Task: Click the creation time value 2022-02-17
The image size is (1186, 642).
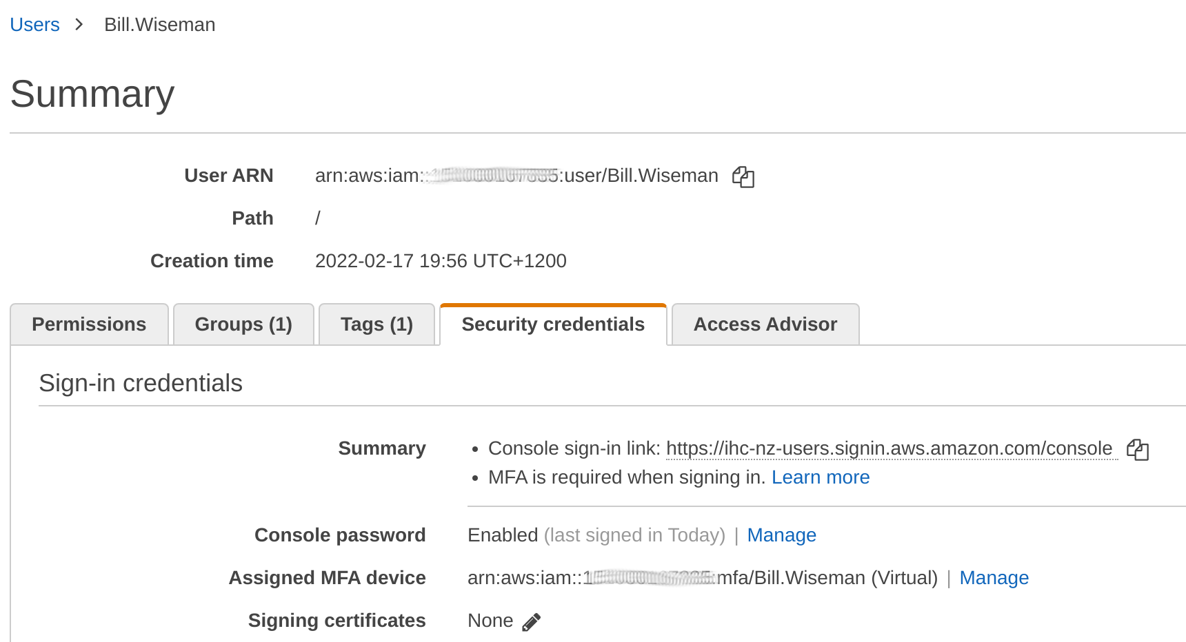Action: coord(441,261)
